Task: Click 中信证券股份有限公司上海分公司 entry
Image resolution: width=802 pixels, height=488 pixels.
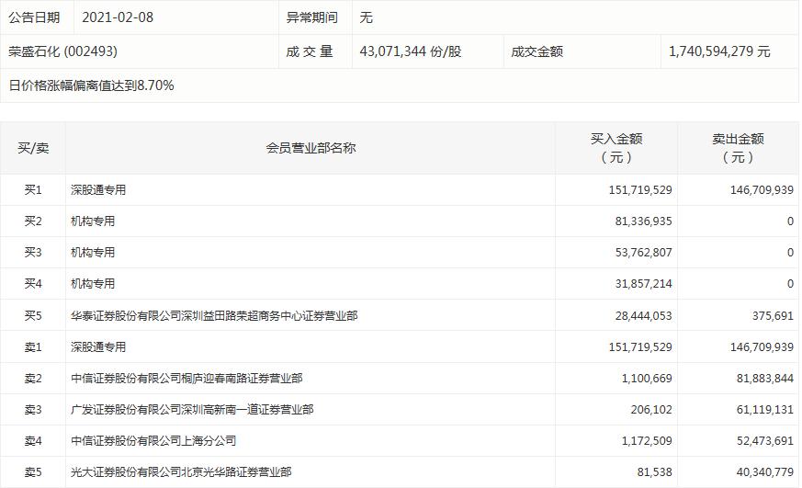Action: point(153,440)
